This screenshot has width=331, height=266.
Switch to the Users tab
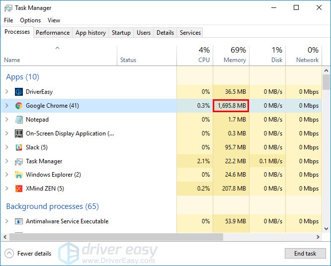(144, 33)
